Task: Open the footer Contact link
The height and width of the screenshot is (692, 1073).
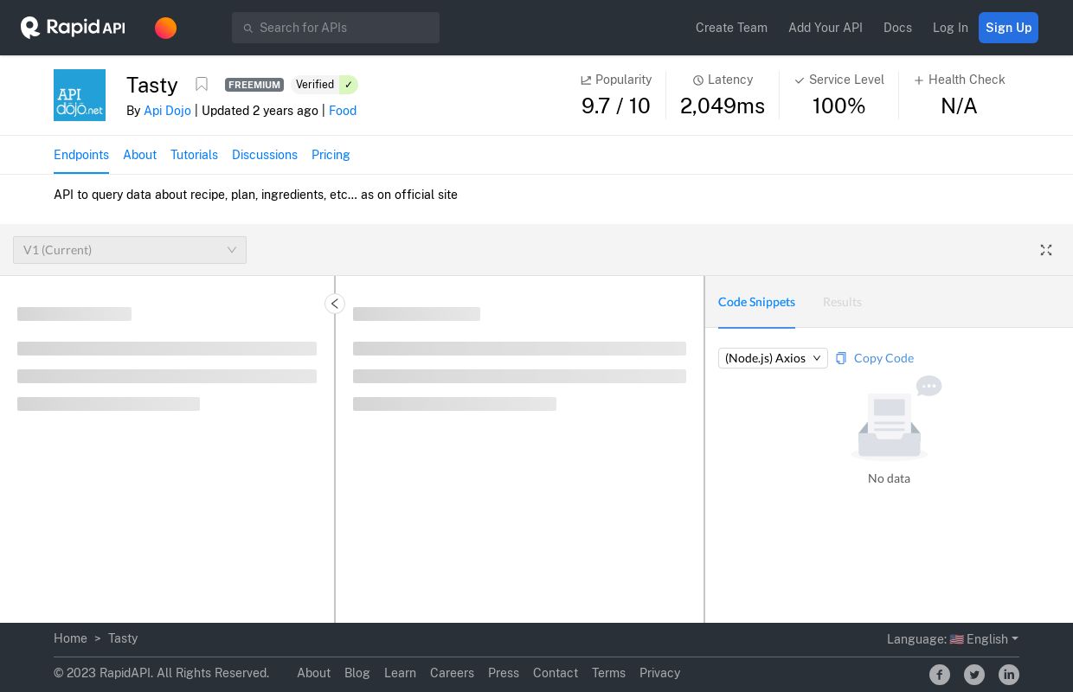Action: 556,673
